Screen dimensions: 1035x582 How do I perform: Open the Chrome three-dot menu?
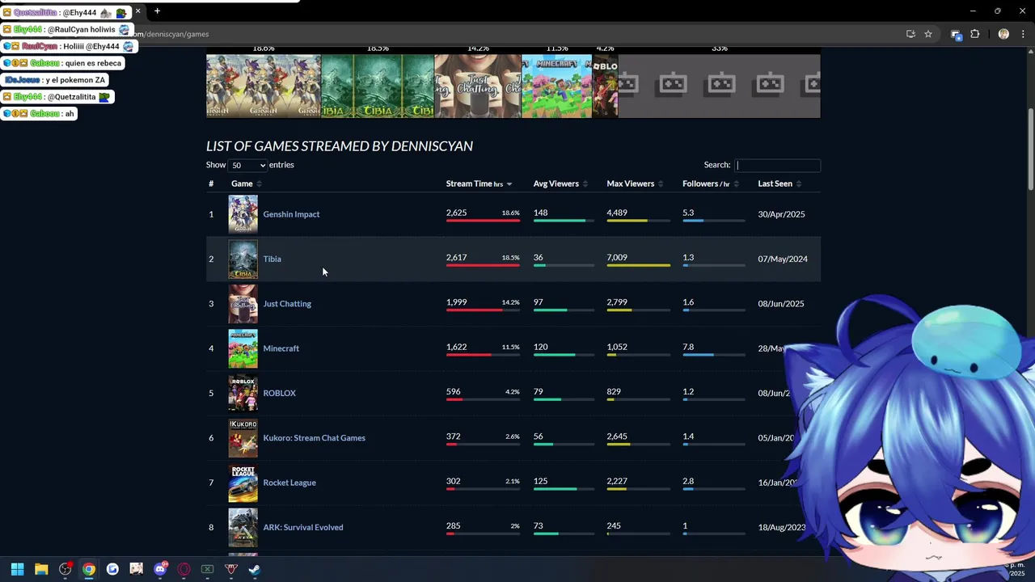(x=1021, y=34)
